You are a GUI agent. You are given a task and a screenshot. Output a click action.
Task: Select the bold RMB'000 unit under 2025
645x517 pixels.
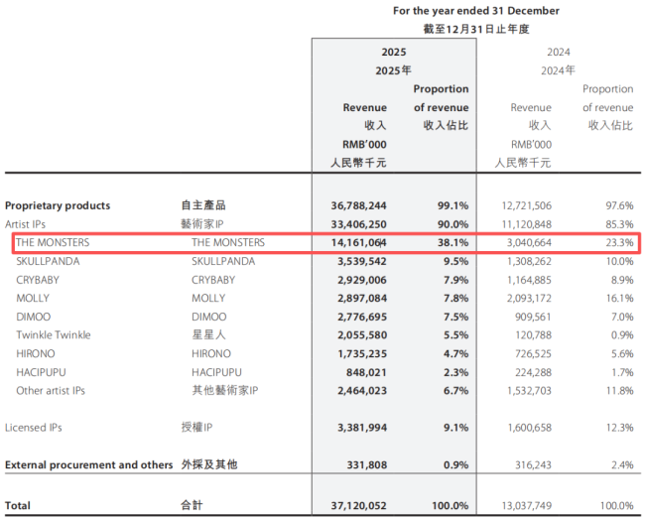[364, 144]
